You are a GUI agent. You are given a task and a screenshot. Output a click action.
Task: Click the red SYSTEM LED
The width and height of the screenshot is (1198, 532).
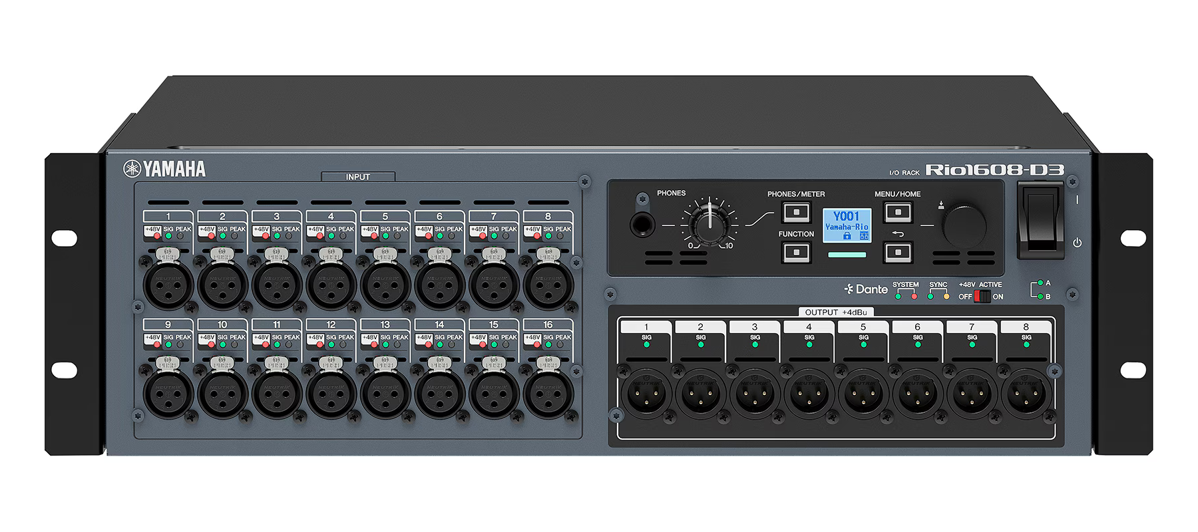(x=914, y=296)
